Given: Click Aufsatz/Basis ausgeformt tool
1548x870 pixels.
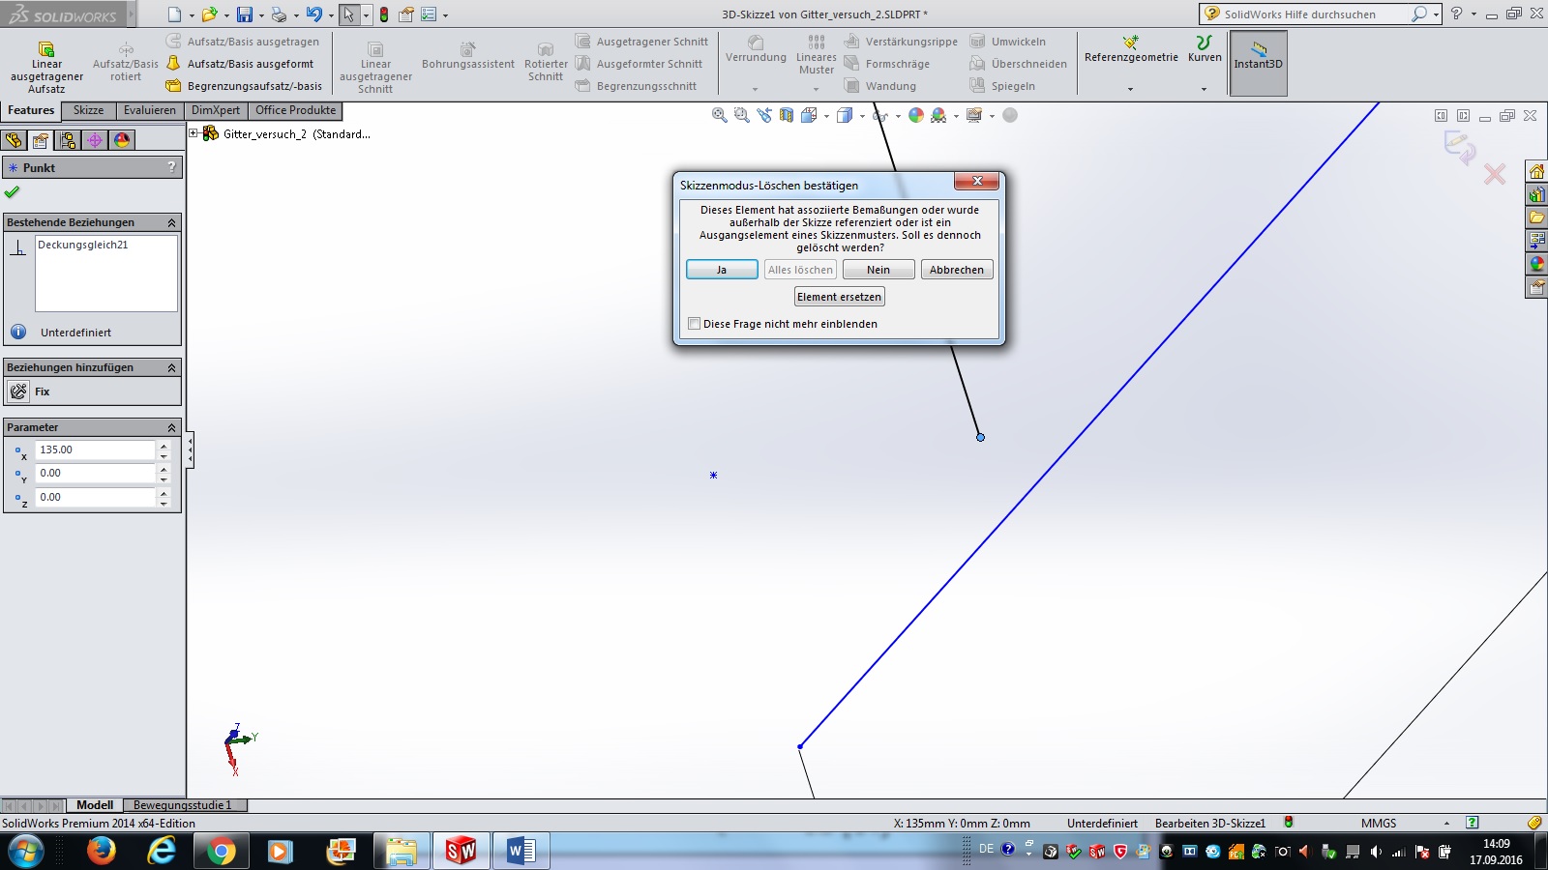Looking at the screenshot, I should [x=241, y=64].
